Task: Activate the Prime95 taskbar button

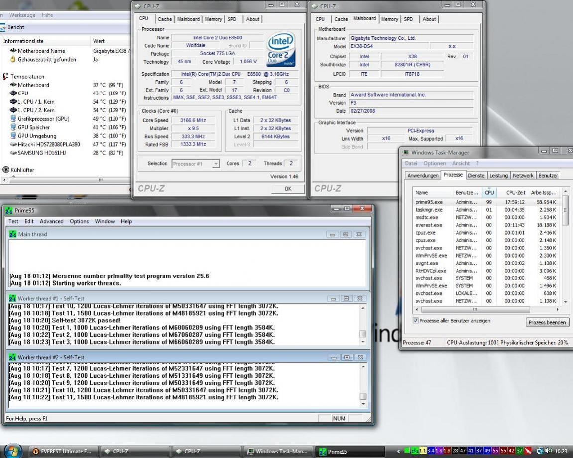Action: pyautogui.click(x=350, y=451)
